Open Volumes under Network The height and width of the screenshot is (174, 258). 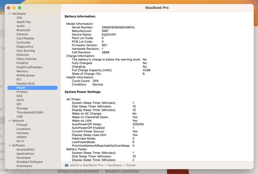[22, 133]
